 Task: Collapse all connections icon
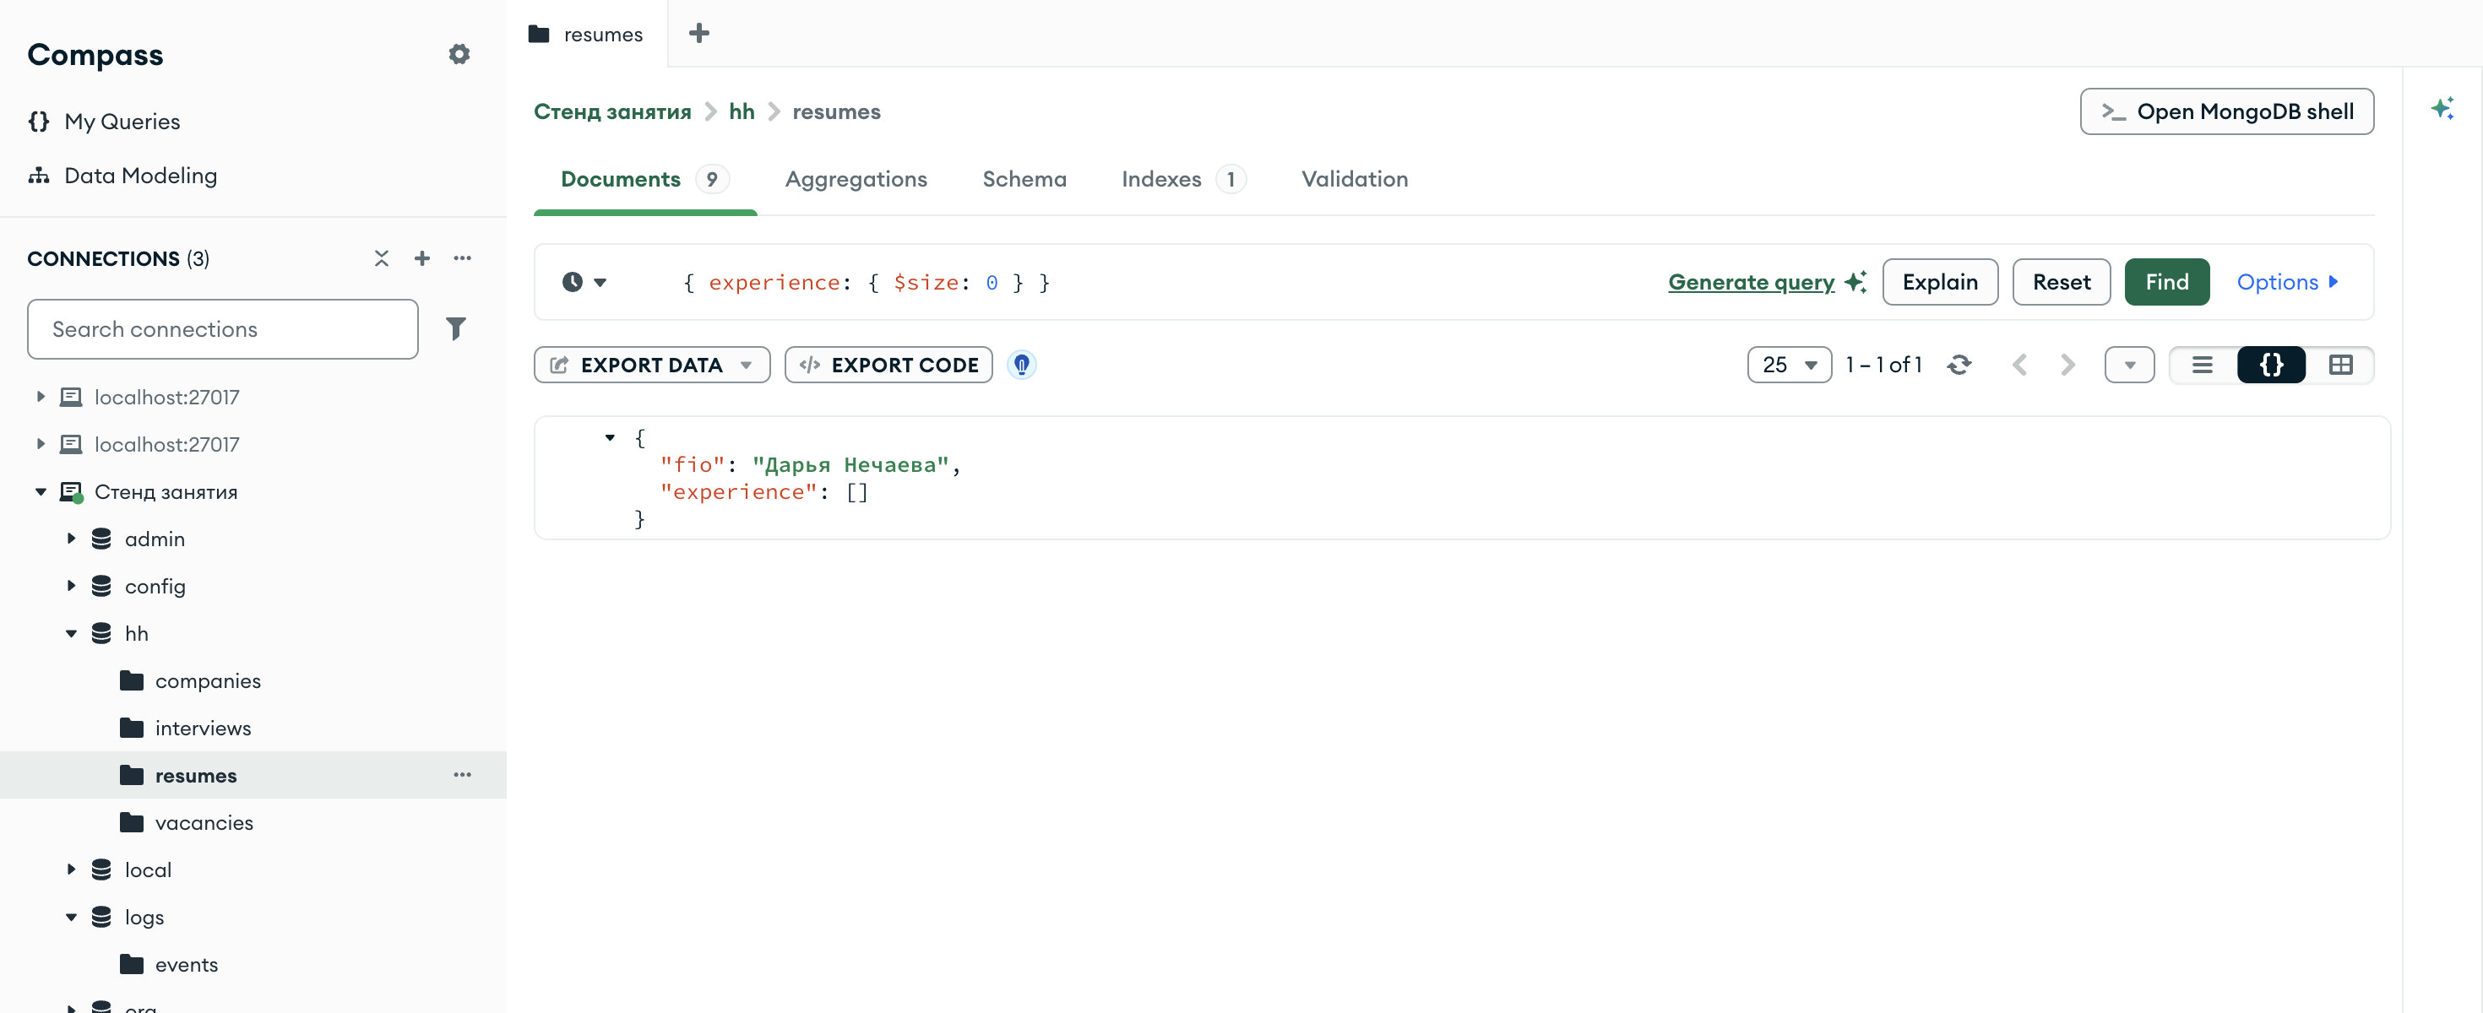tap(382, 258)
